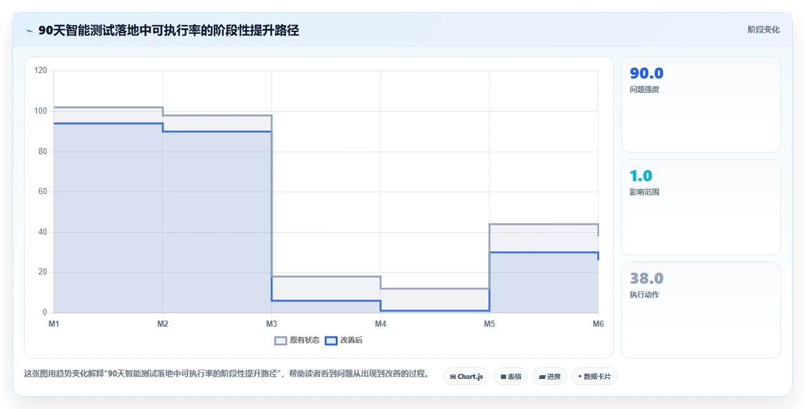Click the 进度 tag button
Image resolution: width=805 pixels, height=409 pixels.
tap(550, 376)
